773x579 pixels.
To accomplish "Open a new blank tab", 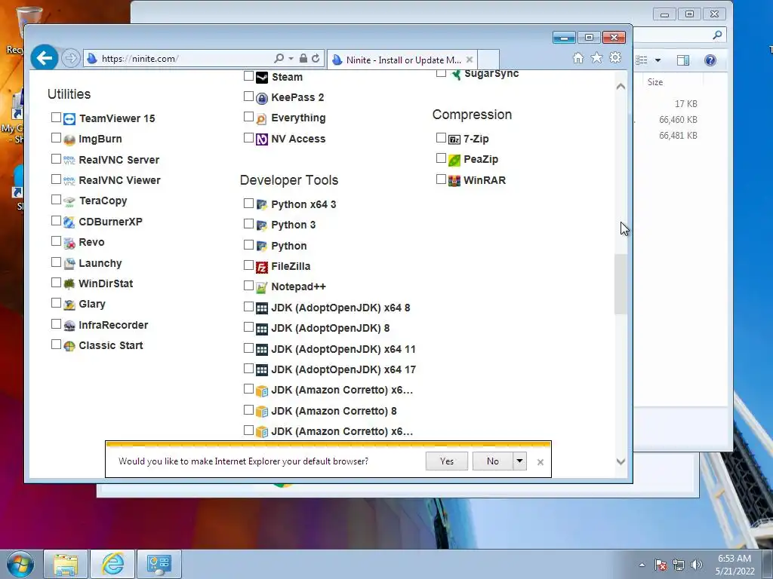I will tap(488, 60).
